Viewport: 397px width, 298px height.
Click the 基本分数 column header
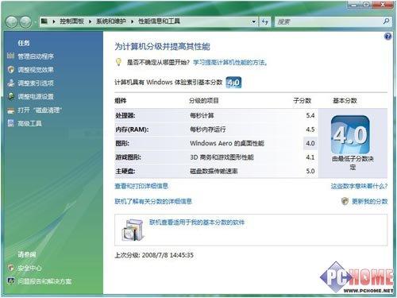click(345, 101)
